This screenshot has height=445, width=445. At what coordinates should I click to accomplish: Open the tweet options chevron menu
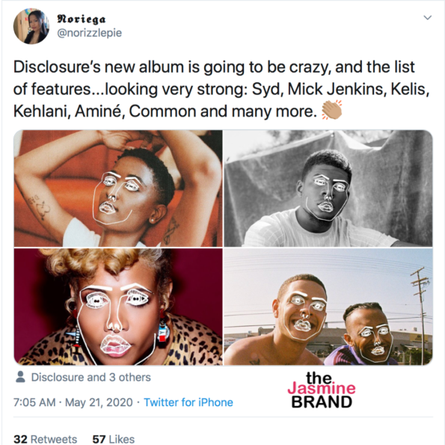point(427,18)
